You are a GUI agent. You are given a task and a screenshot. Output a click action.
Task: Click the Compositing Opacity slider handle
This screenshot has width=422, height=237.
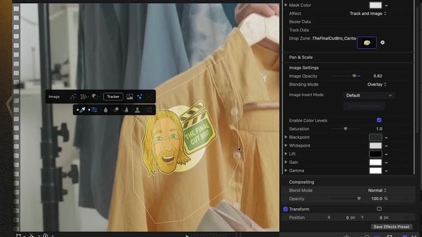pos(359,199)
